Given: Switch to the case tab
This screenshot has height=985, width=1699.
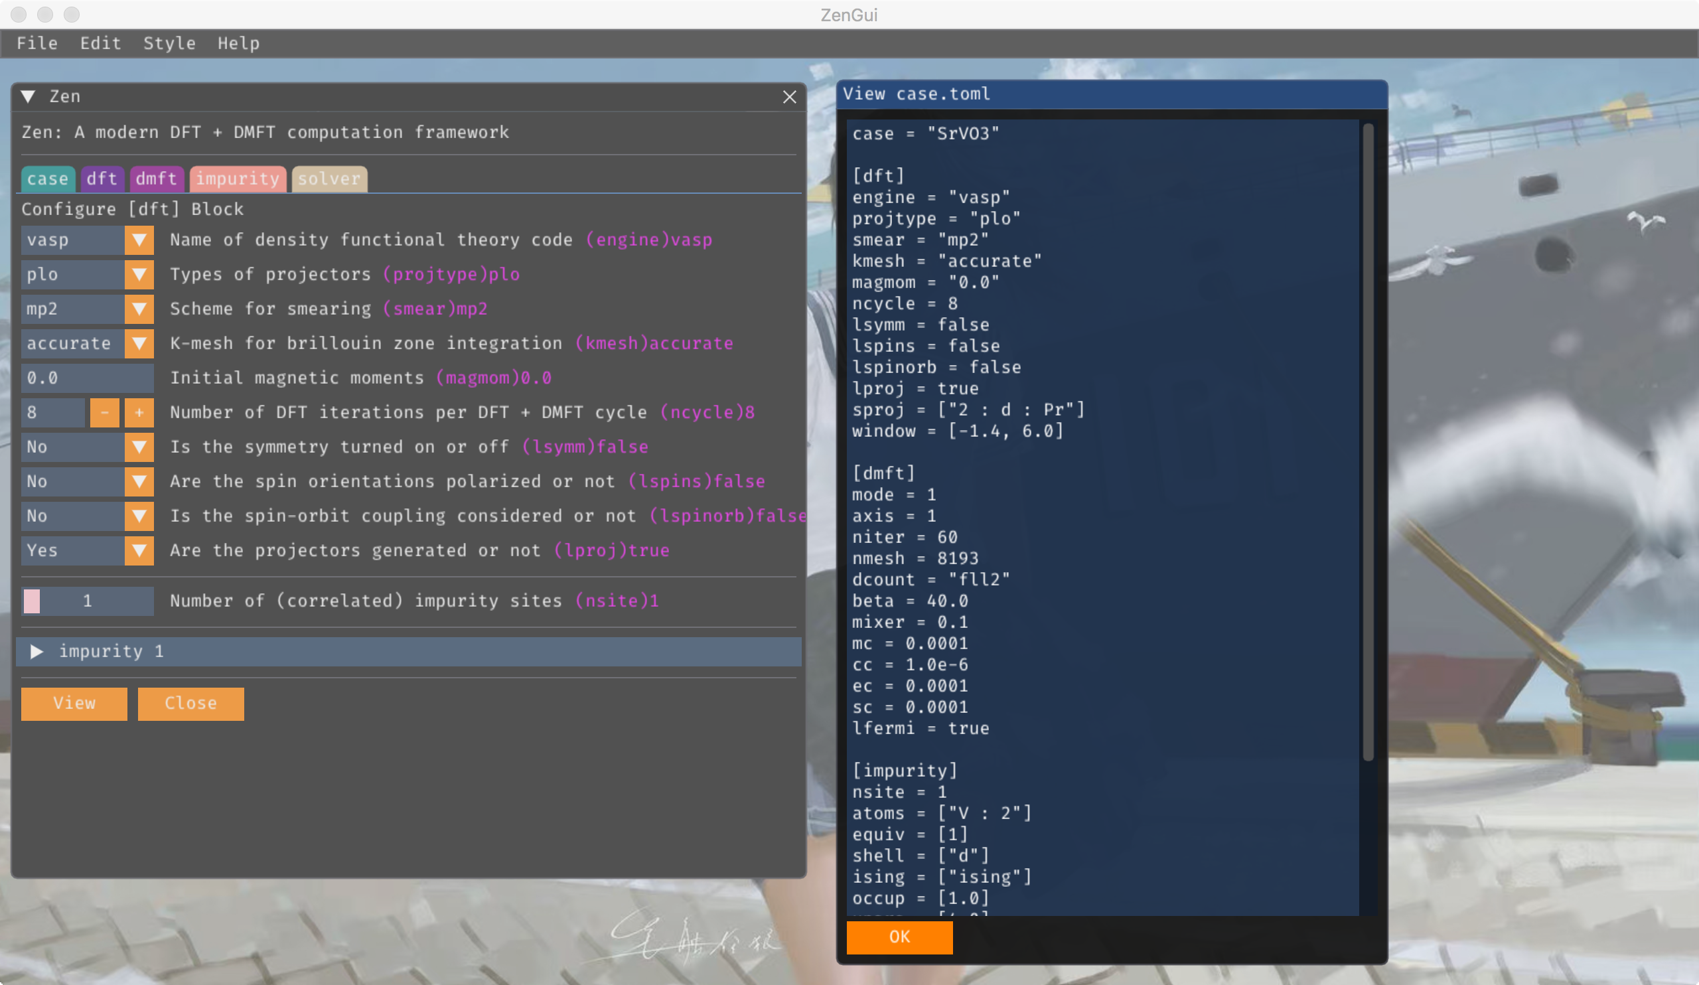Looking at the screenshot, I should click(x=48, y=179).
